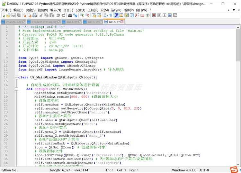Screen dimensions: 241x173
Task: Toggle word wrap in toolbar
Action: tap(105, 15)
